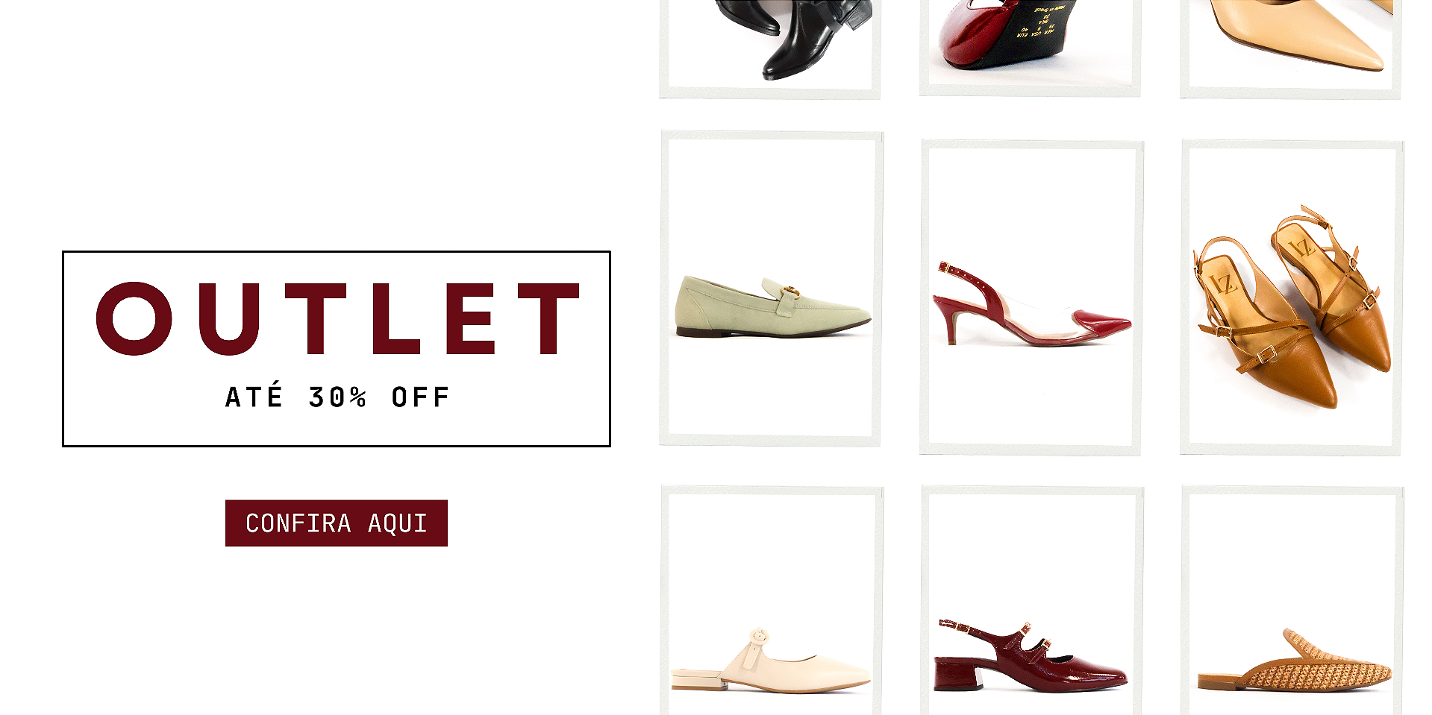Select the cream buckle mule flat photo
The width and height of the screenshot is (1432, 715).
pos(771,600)
